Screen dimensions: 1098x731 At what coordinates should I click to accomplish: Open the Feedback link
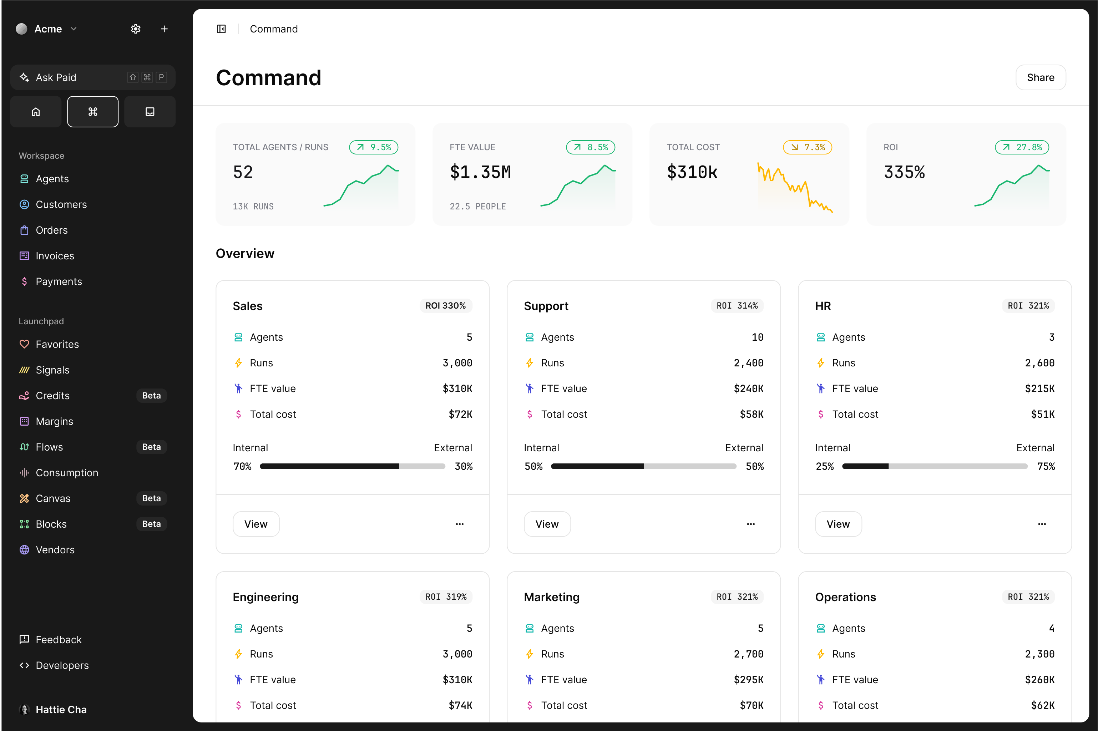(x=24, y=640)
